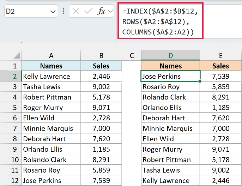The image size is (242, 186).
Task: Click value 9,071 in column B
Action: click(101, 107)
